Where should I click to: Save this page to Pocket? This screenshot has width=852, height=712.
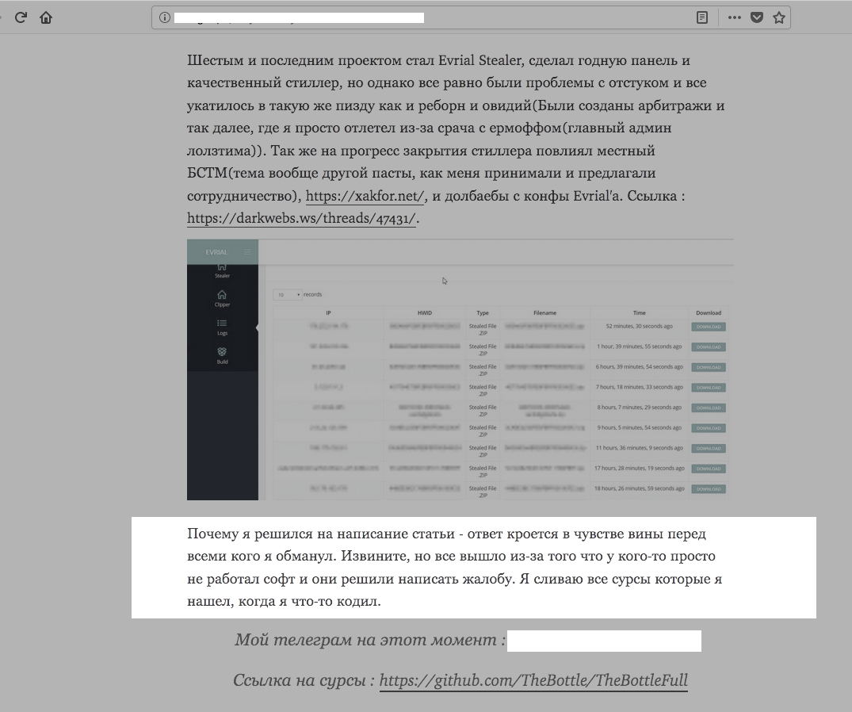click(756, 17)
